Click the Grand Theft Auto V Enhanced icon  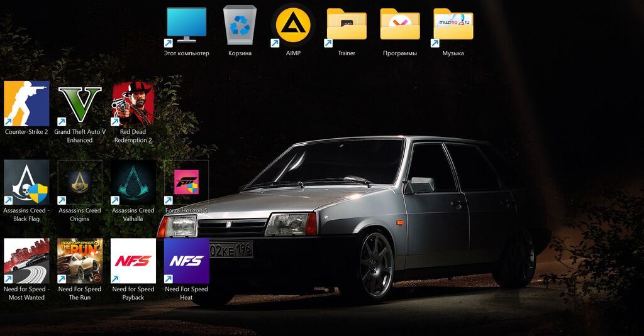[80, 104]
